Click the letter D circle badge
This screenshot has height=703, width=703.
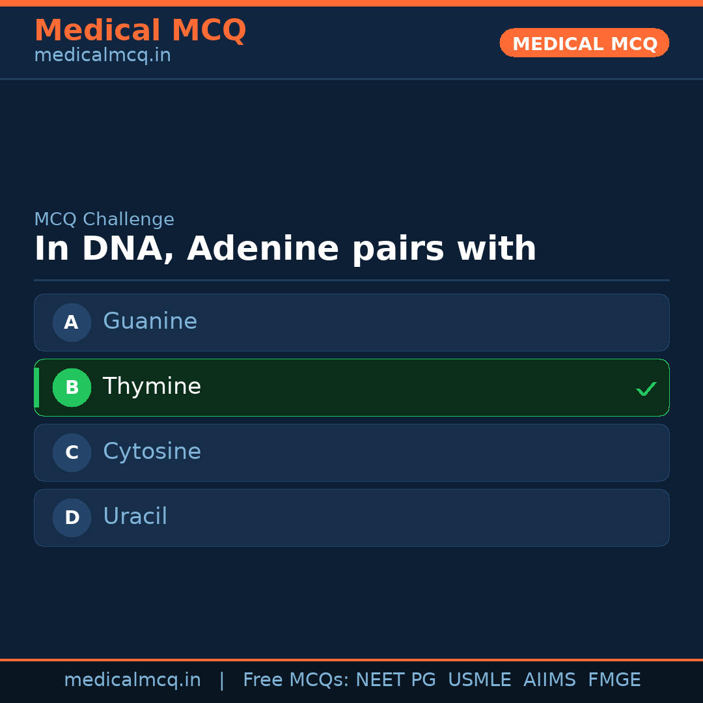72,517
